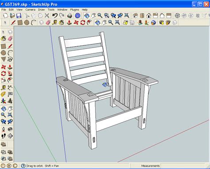Open the File menu

pos(4,10)
